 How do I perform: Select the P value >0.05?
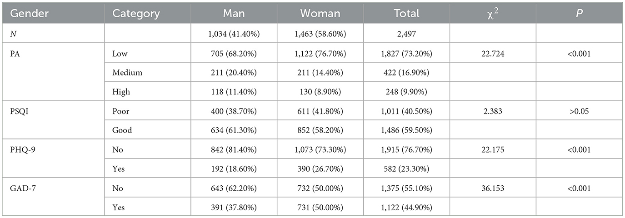(578, 111)
